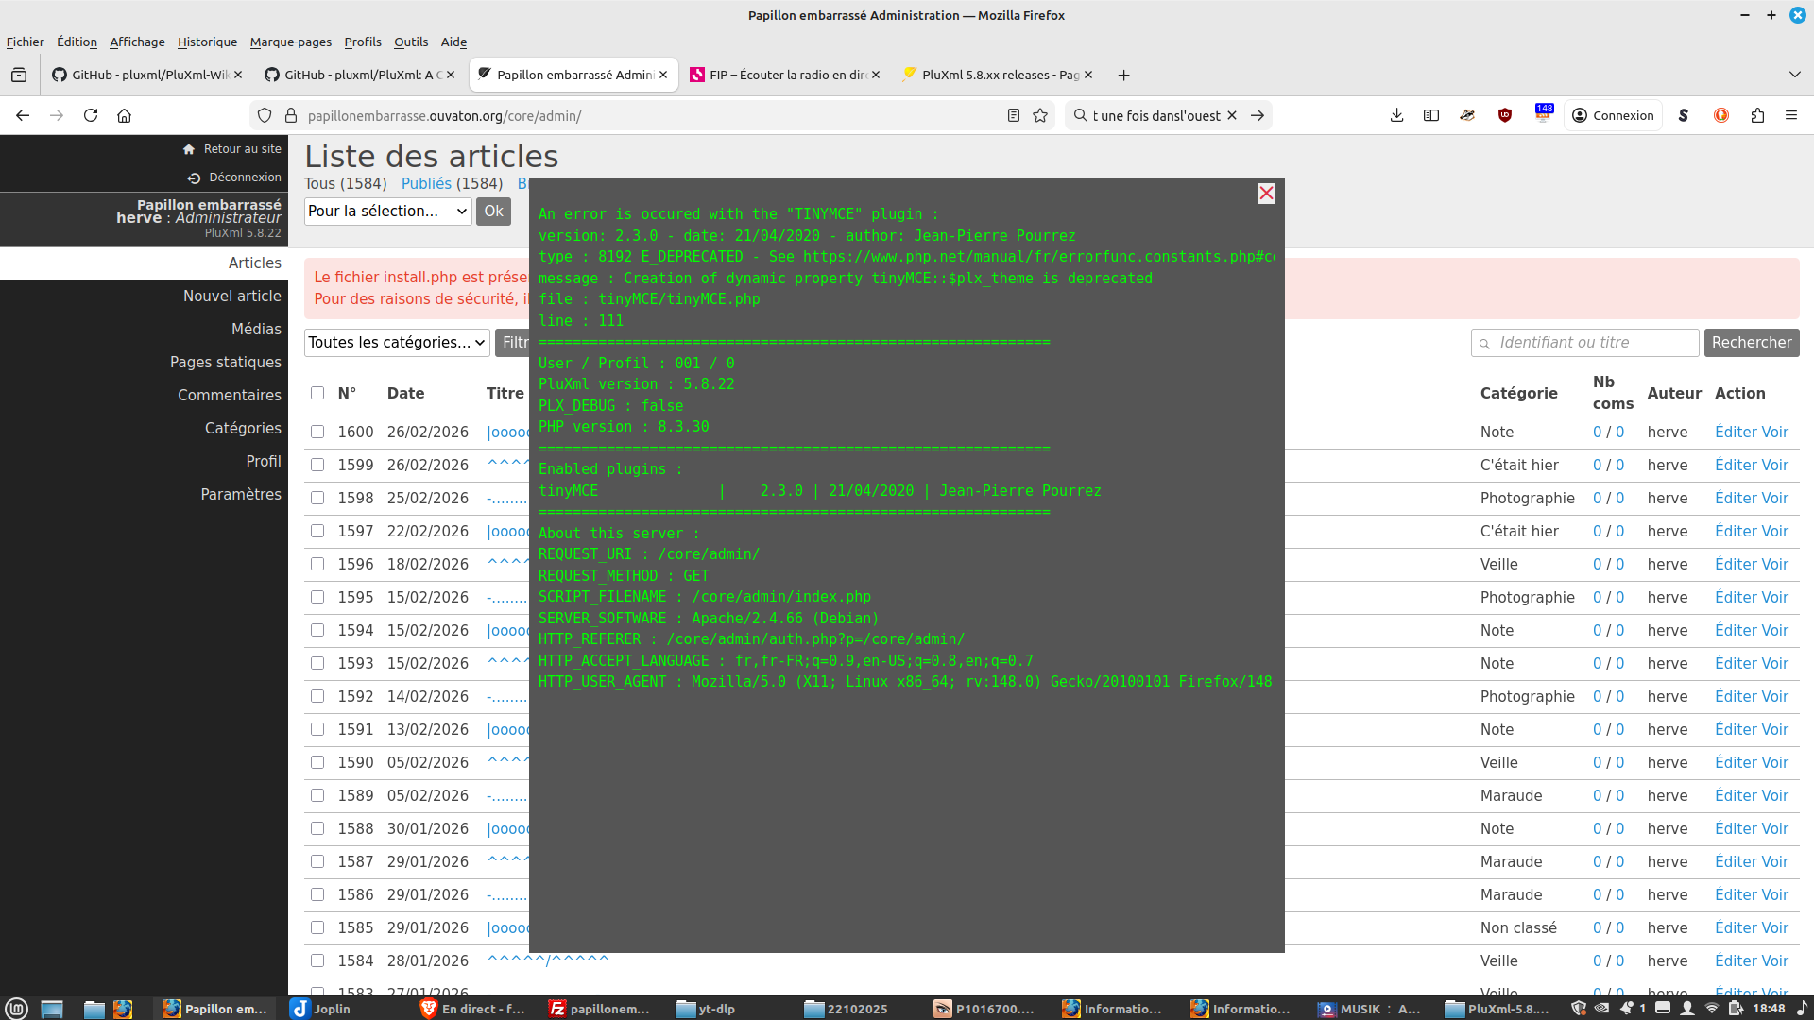Check the box for article 1595
The height and width of the screenshot is (1020, 1814).
pos(317,597)
